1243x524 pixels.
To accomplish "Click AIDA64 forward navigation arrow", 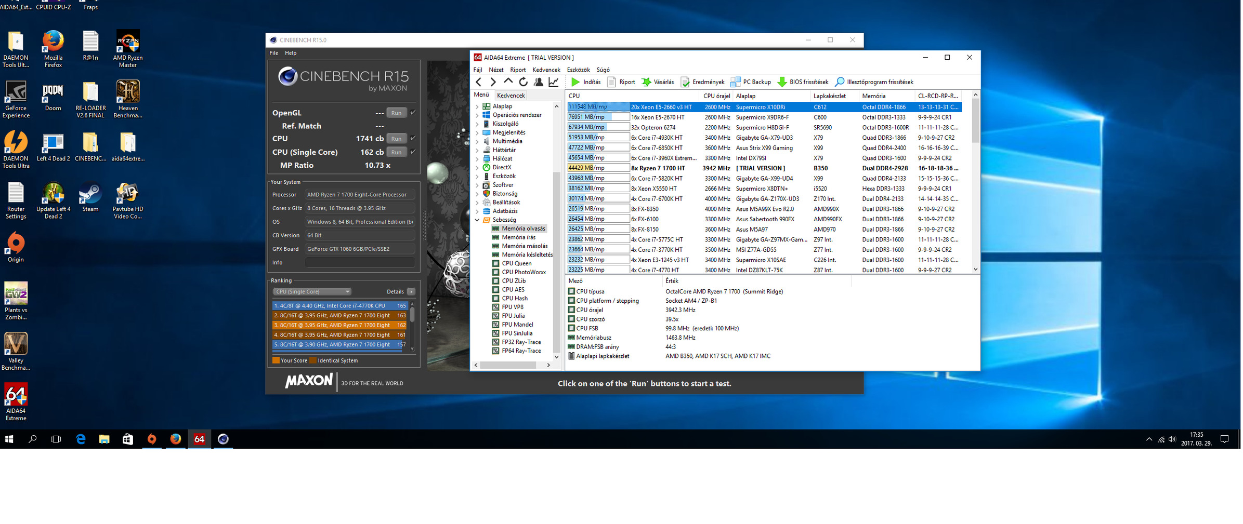I will [493, 82].
